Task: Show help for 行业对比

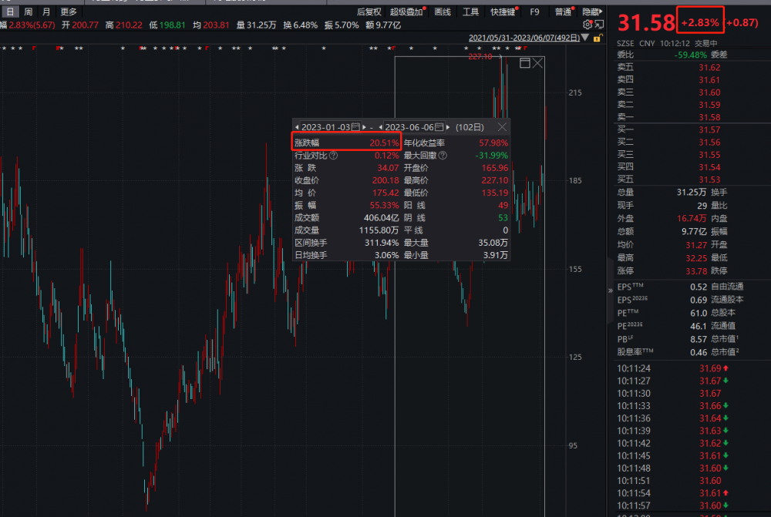Action: [x=333, y=156]
